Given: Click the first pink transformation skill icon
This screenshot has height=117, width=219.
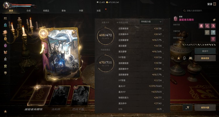Looking at the screenshot, I should [201, 26].
